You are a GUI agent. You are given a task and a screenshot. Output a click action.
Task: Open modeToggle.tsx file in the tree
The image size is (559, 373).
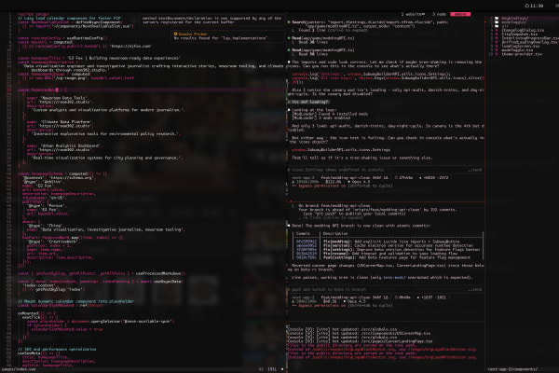pos(517,50)
